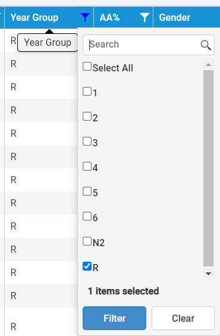Tick the N2 checkbox
Screen dimensions: 220x336
coord(87,241)
